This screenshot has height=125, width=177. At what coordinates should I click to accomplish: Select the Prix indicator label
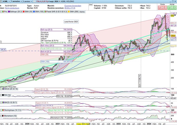coord(6,12)
